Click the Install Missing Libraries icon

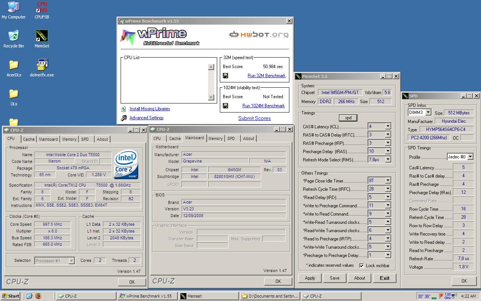(123, 109)
